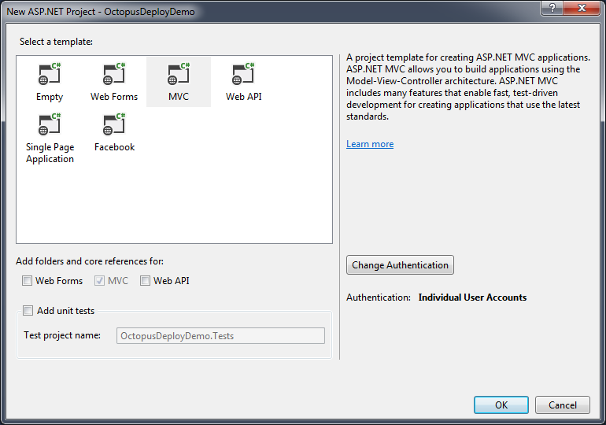Pick the Web API template icon
606x425 pixels.
pos(243,75)
